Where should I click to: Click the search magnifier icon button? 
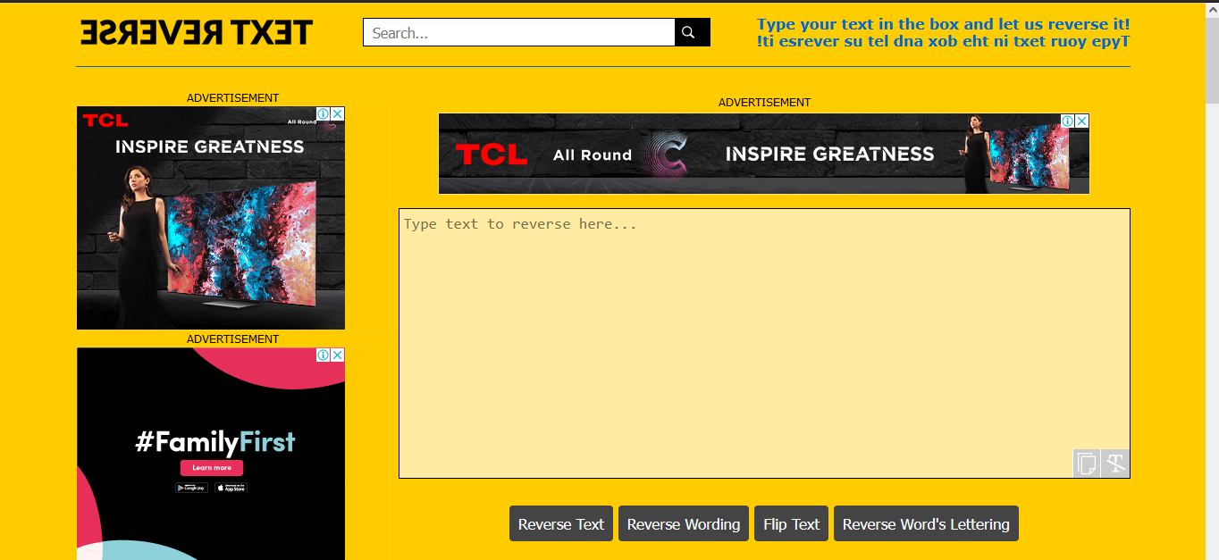[x=692, y=32]
